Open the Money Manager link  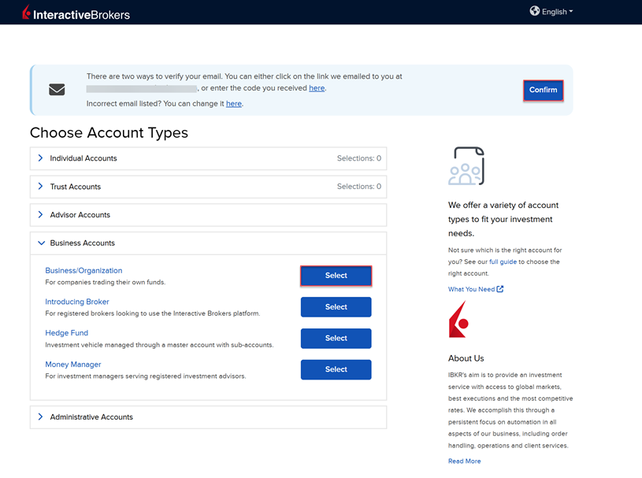click(73, 365)
